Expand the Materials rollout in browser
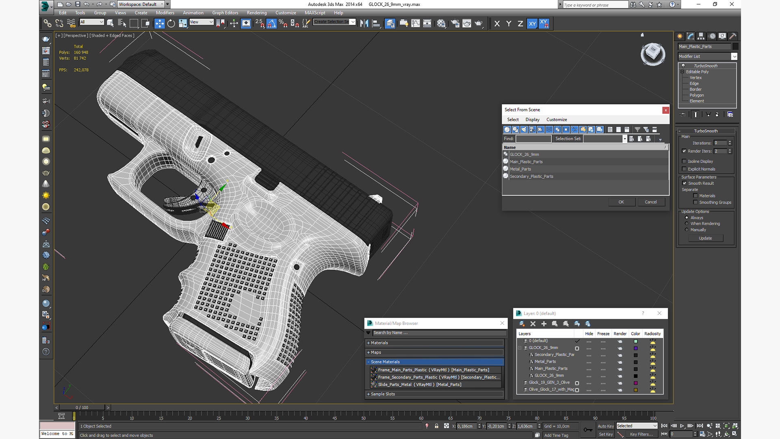This screenshot has width=780, height=439. pyautogui.click(x=435, y=343)
